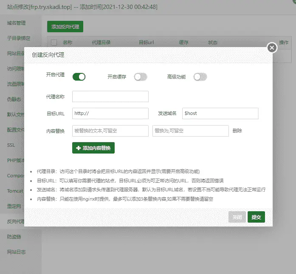Open the 访问限制 sidebar tab
This screenshot has height=274, width=296.
point(15,69)
